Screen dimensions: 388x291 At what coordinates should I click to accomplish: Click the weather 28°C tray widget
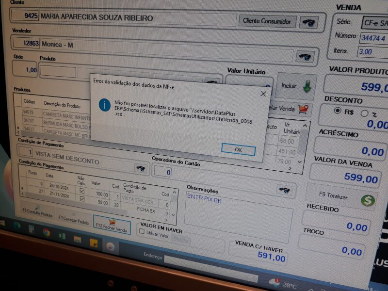(282, 284)
